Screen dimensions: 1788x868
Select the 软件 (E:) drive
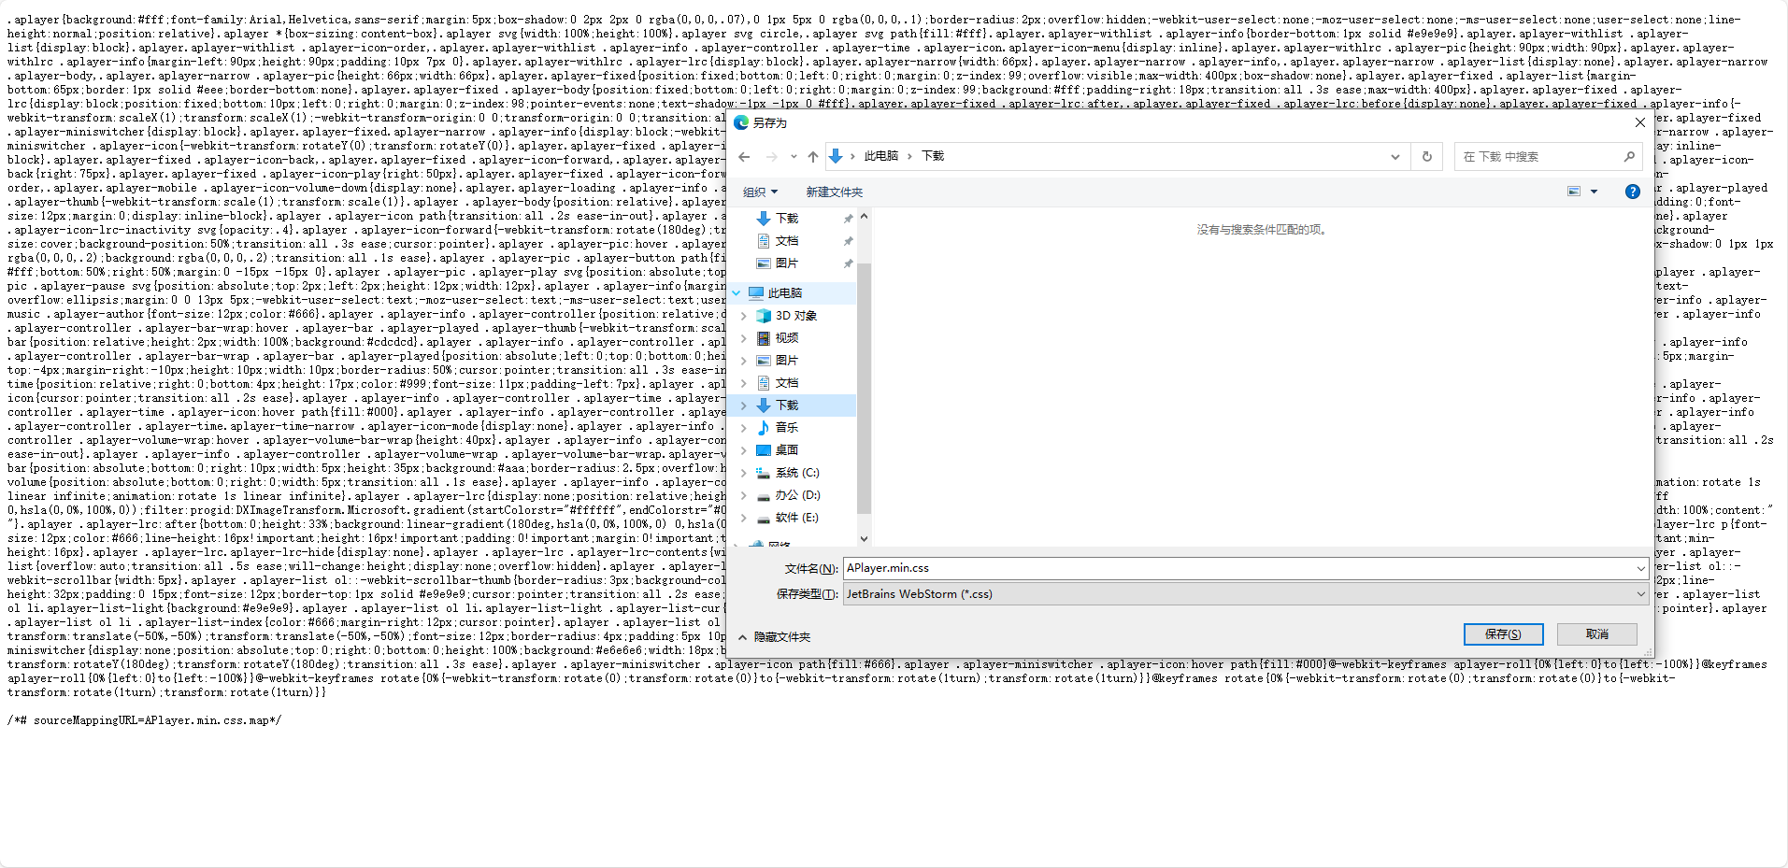(796, 518)
